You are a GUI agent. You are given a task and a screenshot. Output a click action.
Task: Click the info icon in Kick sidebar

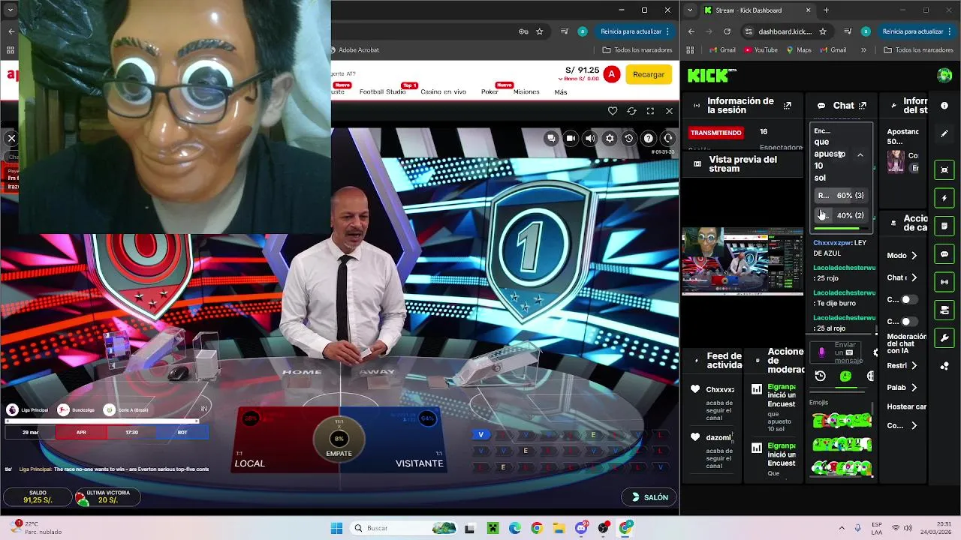click(x=944, y=106)
